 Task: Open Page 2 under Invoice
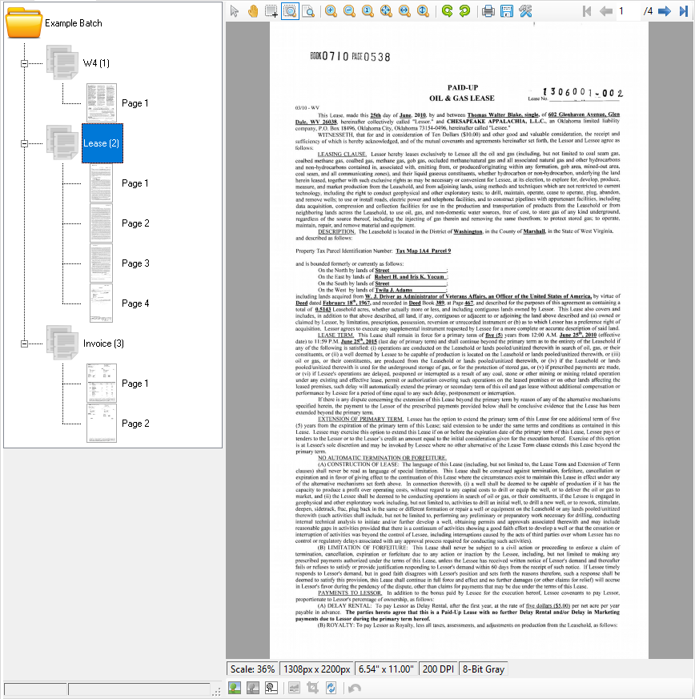click(135, 424)
